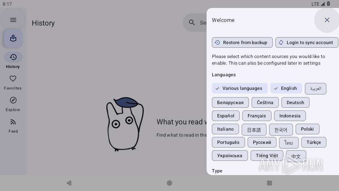Enable the Беларуская language chip
This screenshot has width=339, height=191.
click(230, 102)
